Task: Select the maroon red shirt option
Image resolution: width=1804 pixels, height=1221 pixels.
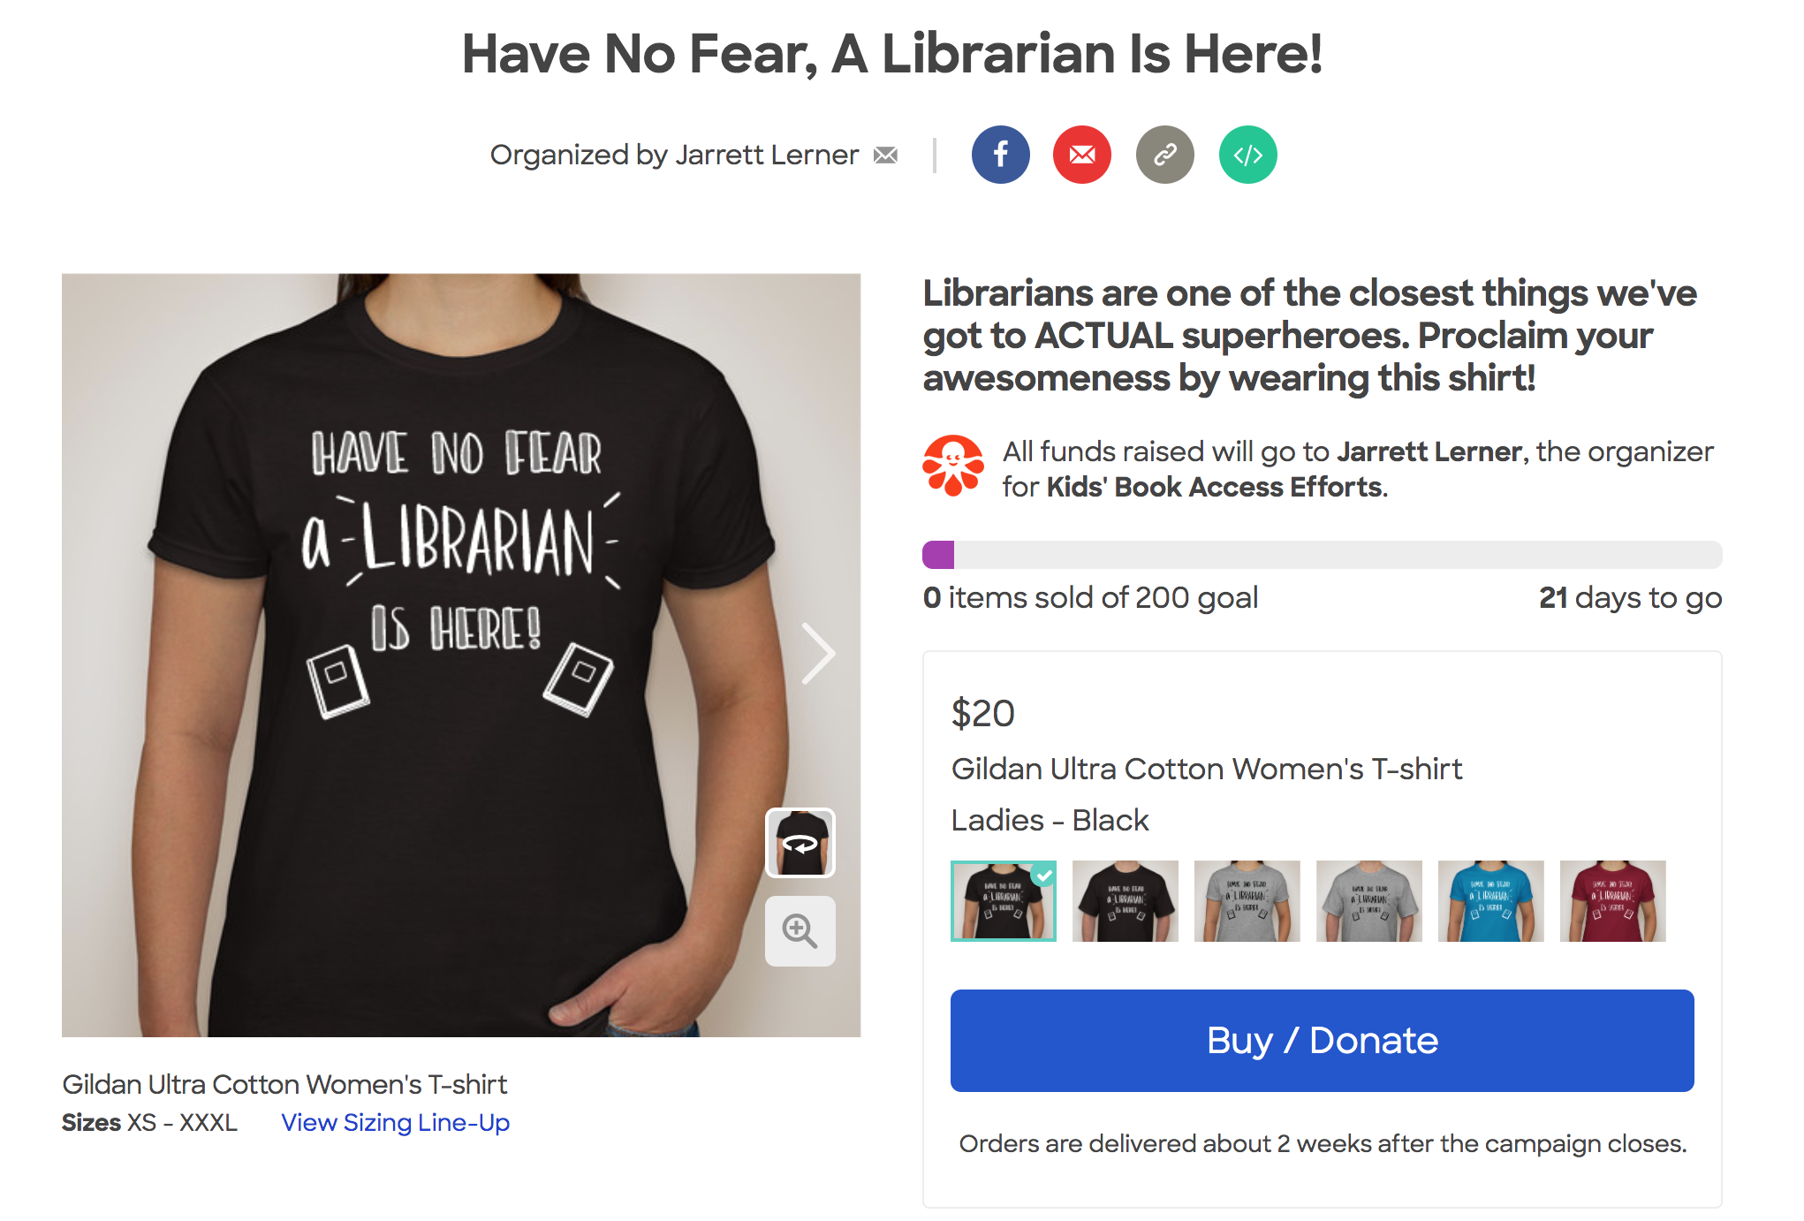Action: click(x=1612, y=900)
